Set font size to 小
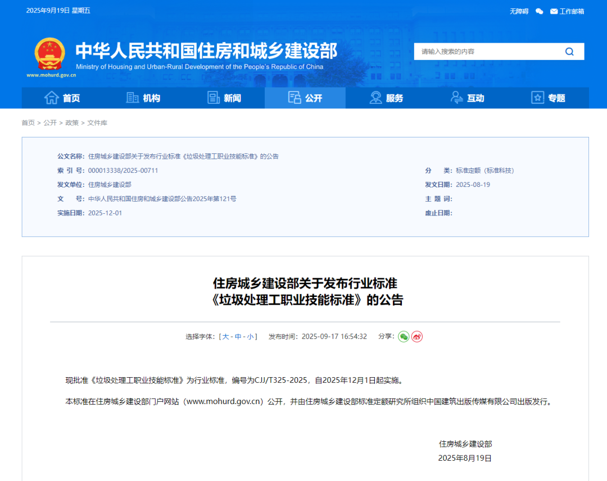The height and width of the screenshot is (481, 607). point(251,337)
